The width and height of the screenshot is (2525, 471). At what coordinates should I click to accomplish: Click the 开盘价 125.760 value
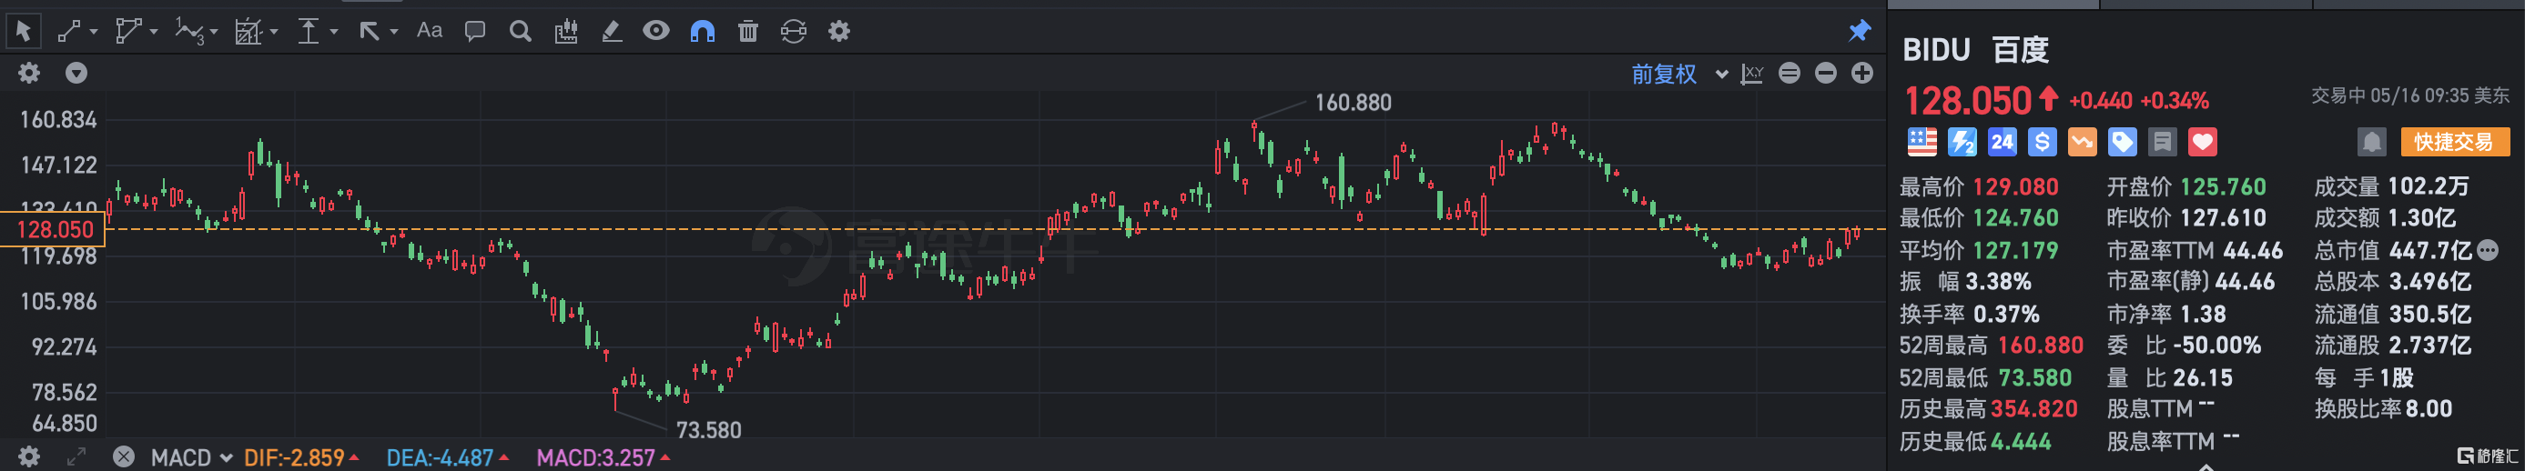2223,186
